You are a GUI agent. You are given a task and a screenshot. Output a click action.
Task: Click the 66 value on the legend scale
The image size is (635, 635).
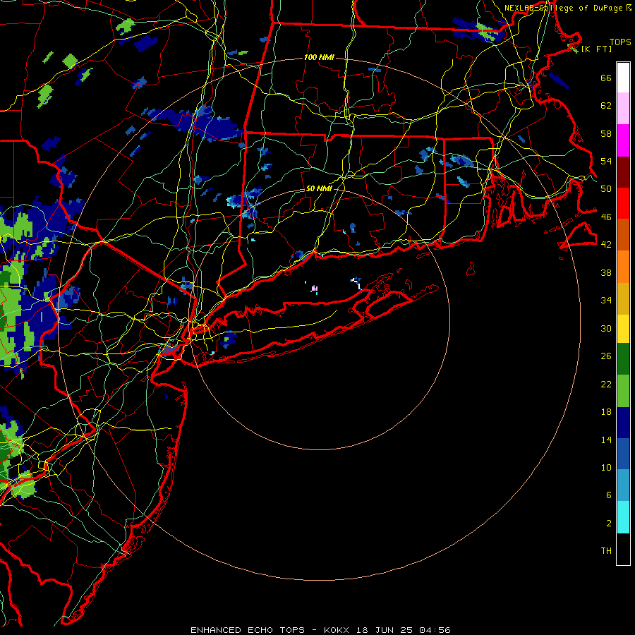pyautogui.click(x=606, y=78)
